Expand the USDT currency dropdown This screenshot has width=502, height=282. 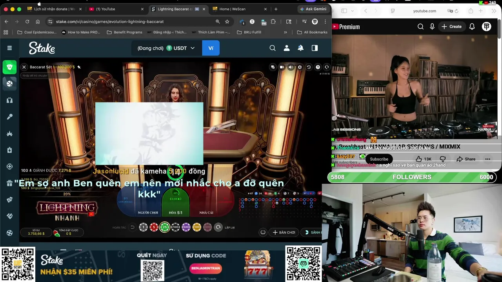click(193, 48)
